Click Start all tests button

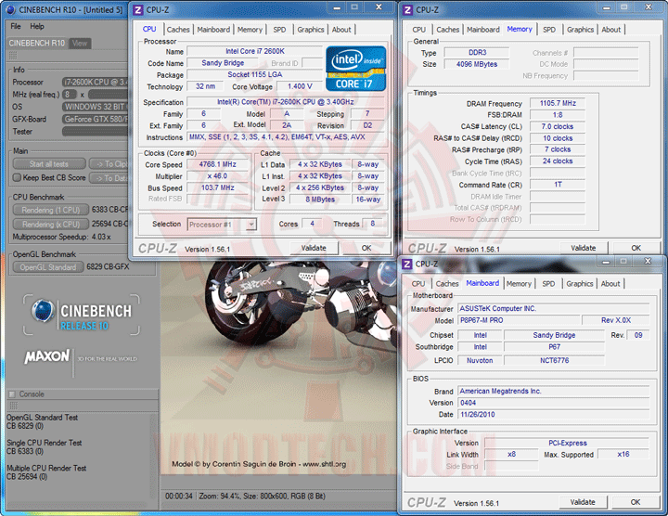coord(49,164)
